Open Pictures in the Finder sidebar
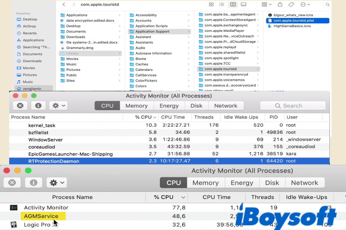346x230 pixels. (x=30, y=75)
